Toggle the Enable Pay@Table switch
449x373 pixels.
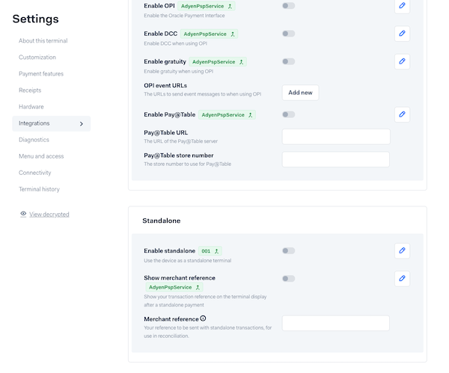click(288, 114)
